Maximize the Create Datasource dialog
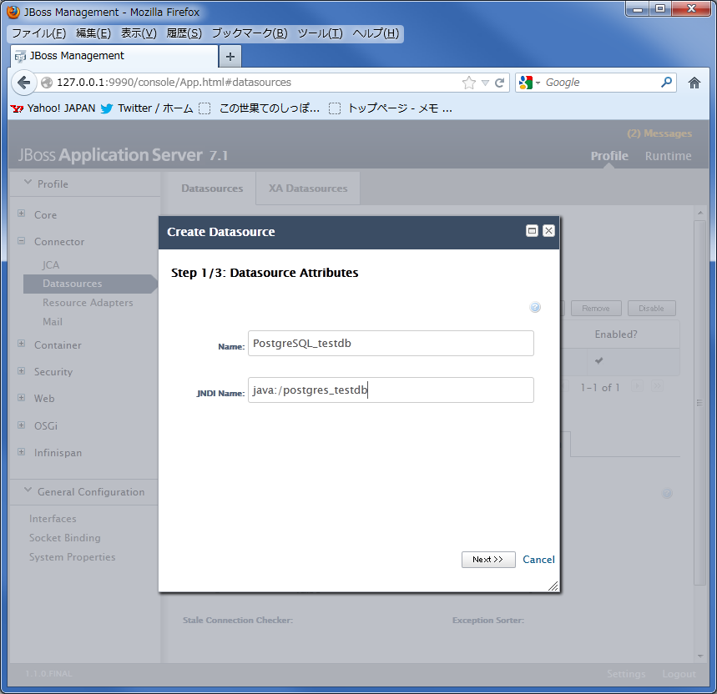Viewport: 717px width, 694px height. (532, 231)
